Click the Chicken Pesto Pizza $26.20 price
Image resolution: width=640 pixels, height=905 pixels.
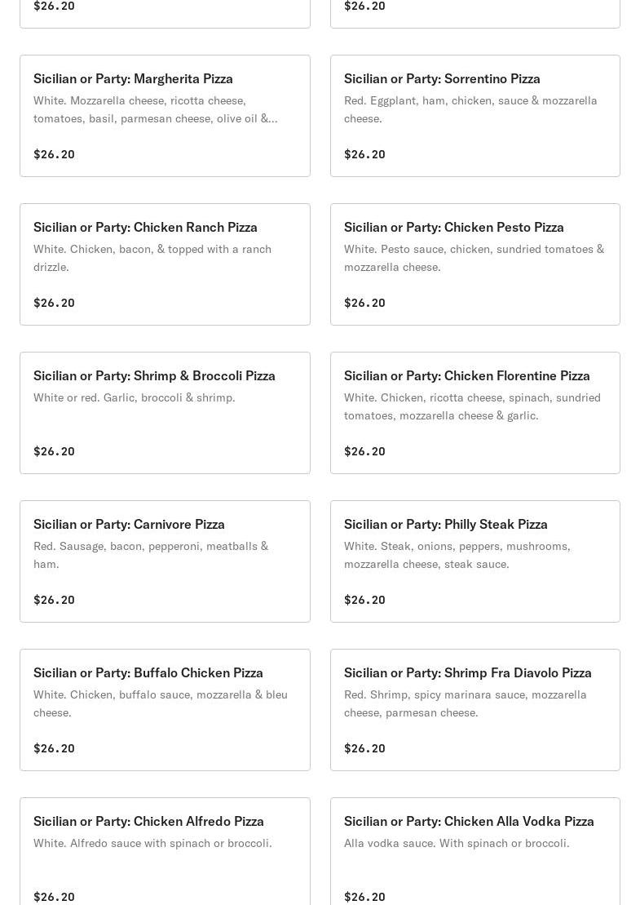364,303
